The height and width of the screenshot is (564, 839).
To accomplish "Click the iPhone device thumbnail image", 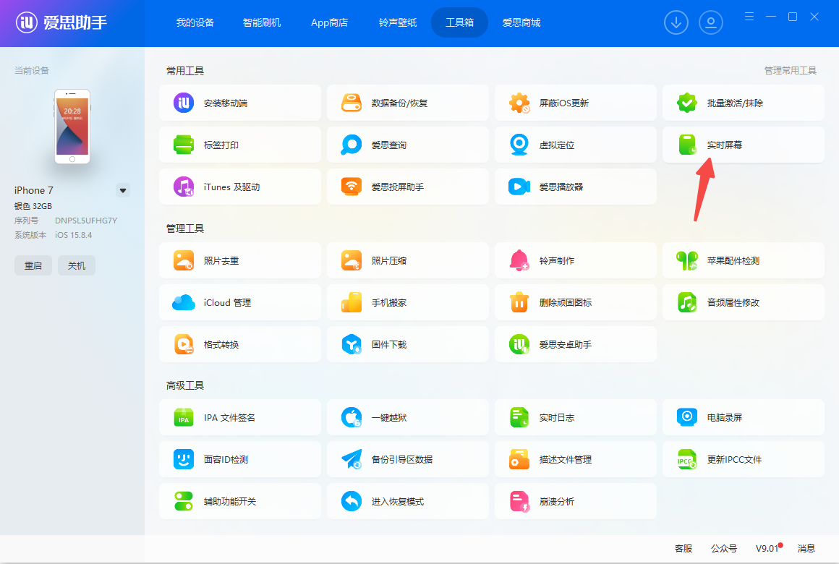I will click(x=72, y=127).
